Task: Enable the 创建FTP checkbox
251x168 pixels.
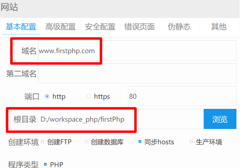Action: 43,142
